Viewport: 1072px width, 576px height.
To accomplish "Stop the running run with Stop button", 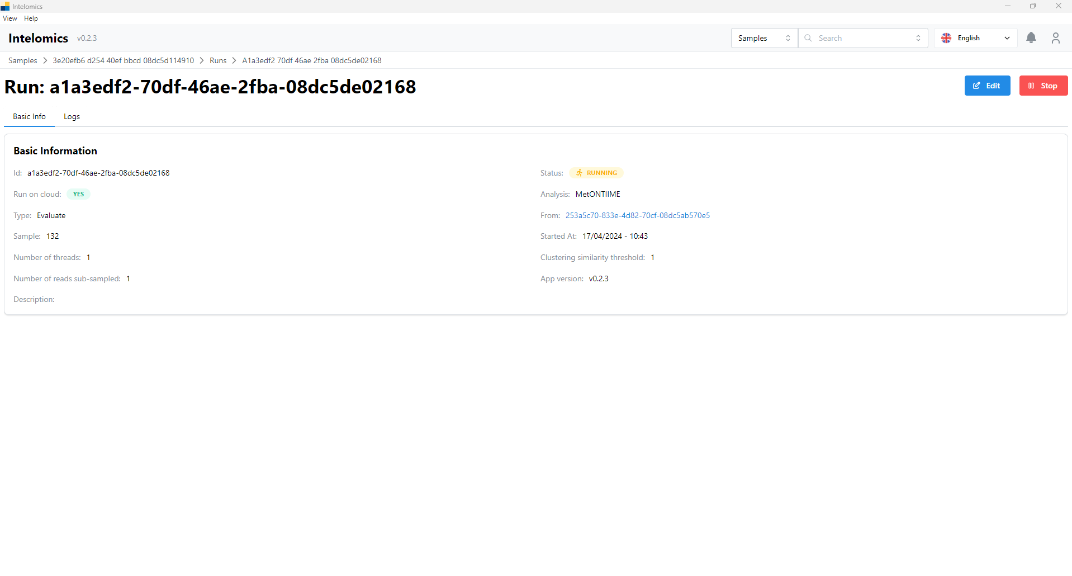I will [x=1043, y=86].
